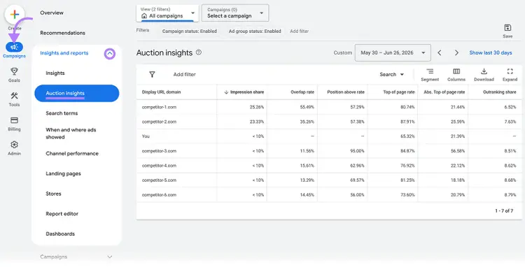Sort by Top of page rate header
525x267 pixels.
click(x=399, y=92)
